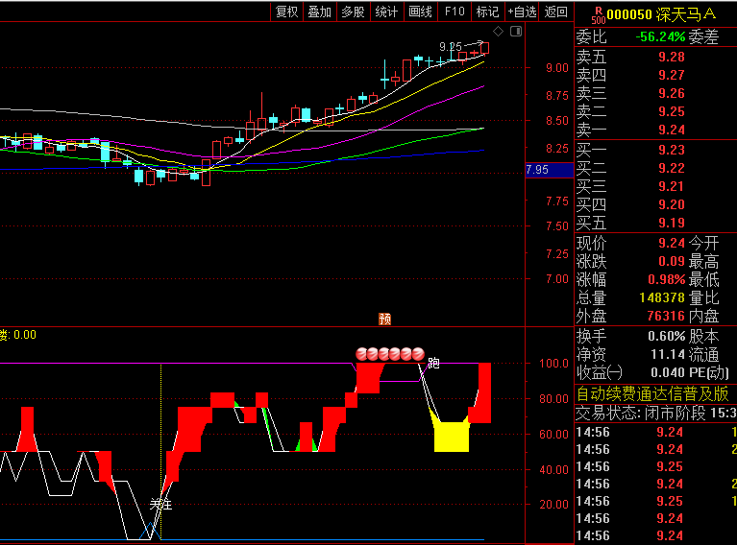Click the highlighted 7.95 price axis label
The height and width of the screenshot is (545, 737).
pyautogui.click(x=549, y=170)
